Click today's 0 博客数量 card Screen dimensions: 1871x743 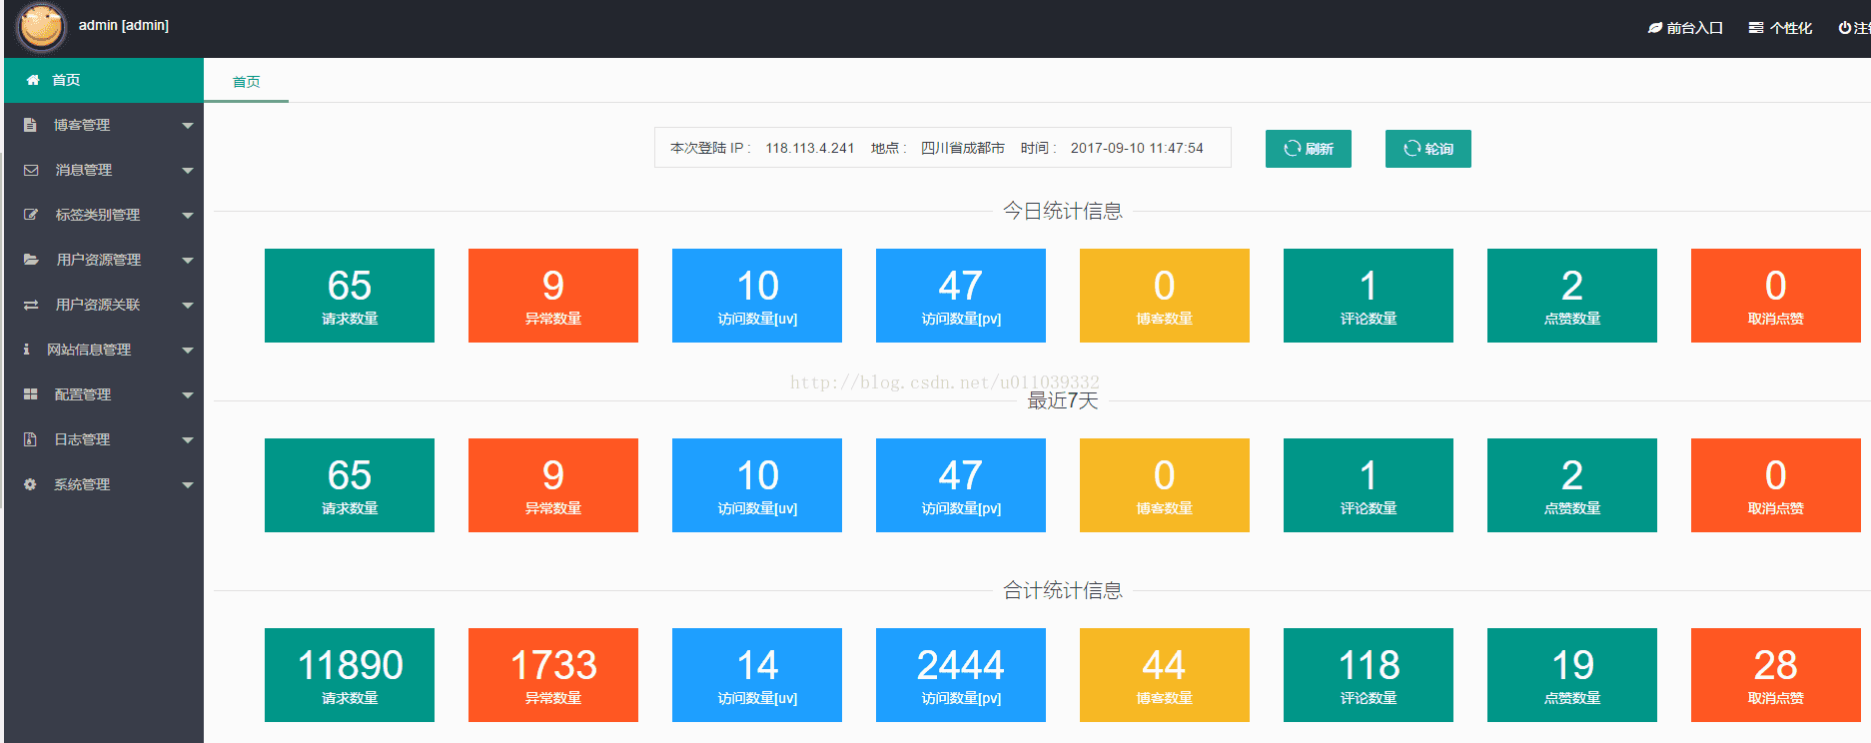tap(1165, 296)
